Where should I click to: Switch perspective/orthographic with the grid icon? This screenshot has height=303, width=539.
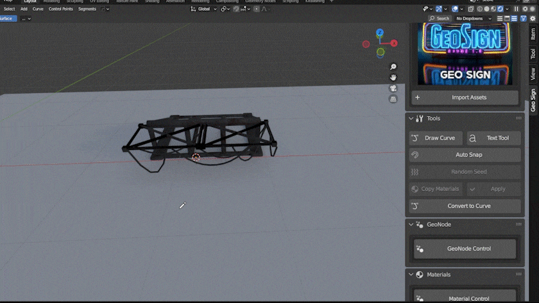[x=393, y=99]
